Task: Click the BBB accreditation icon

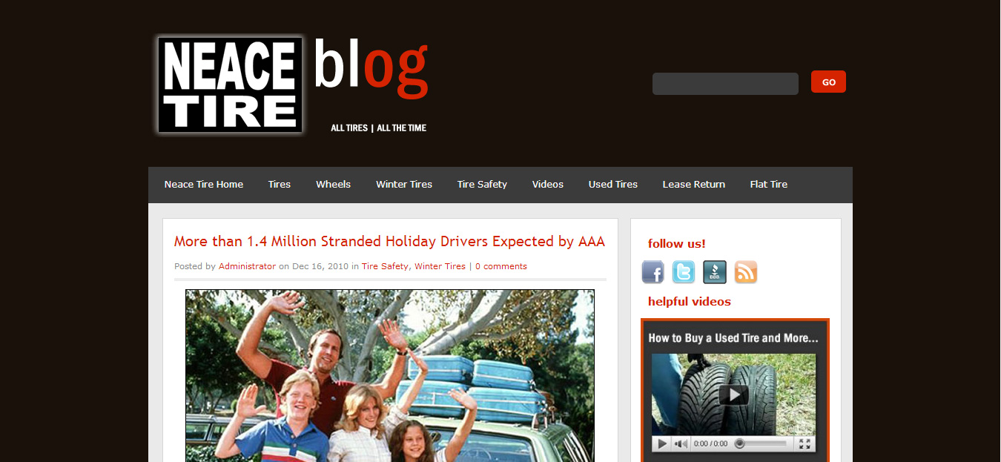Action: (x=715, y=272)
